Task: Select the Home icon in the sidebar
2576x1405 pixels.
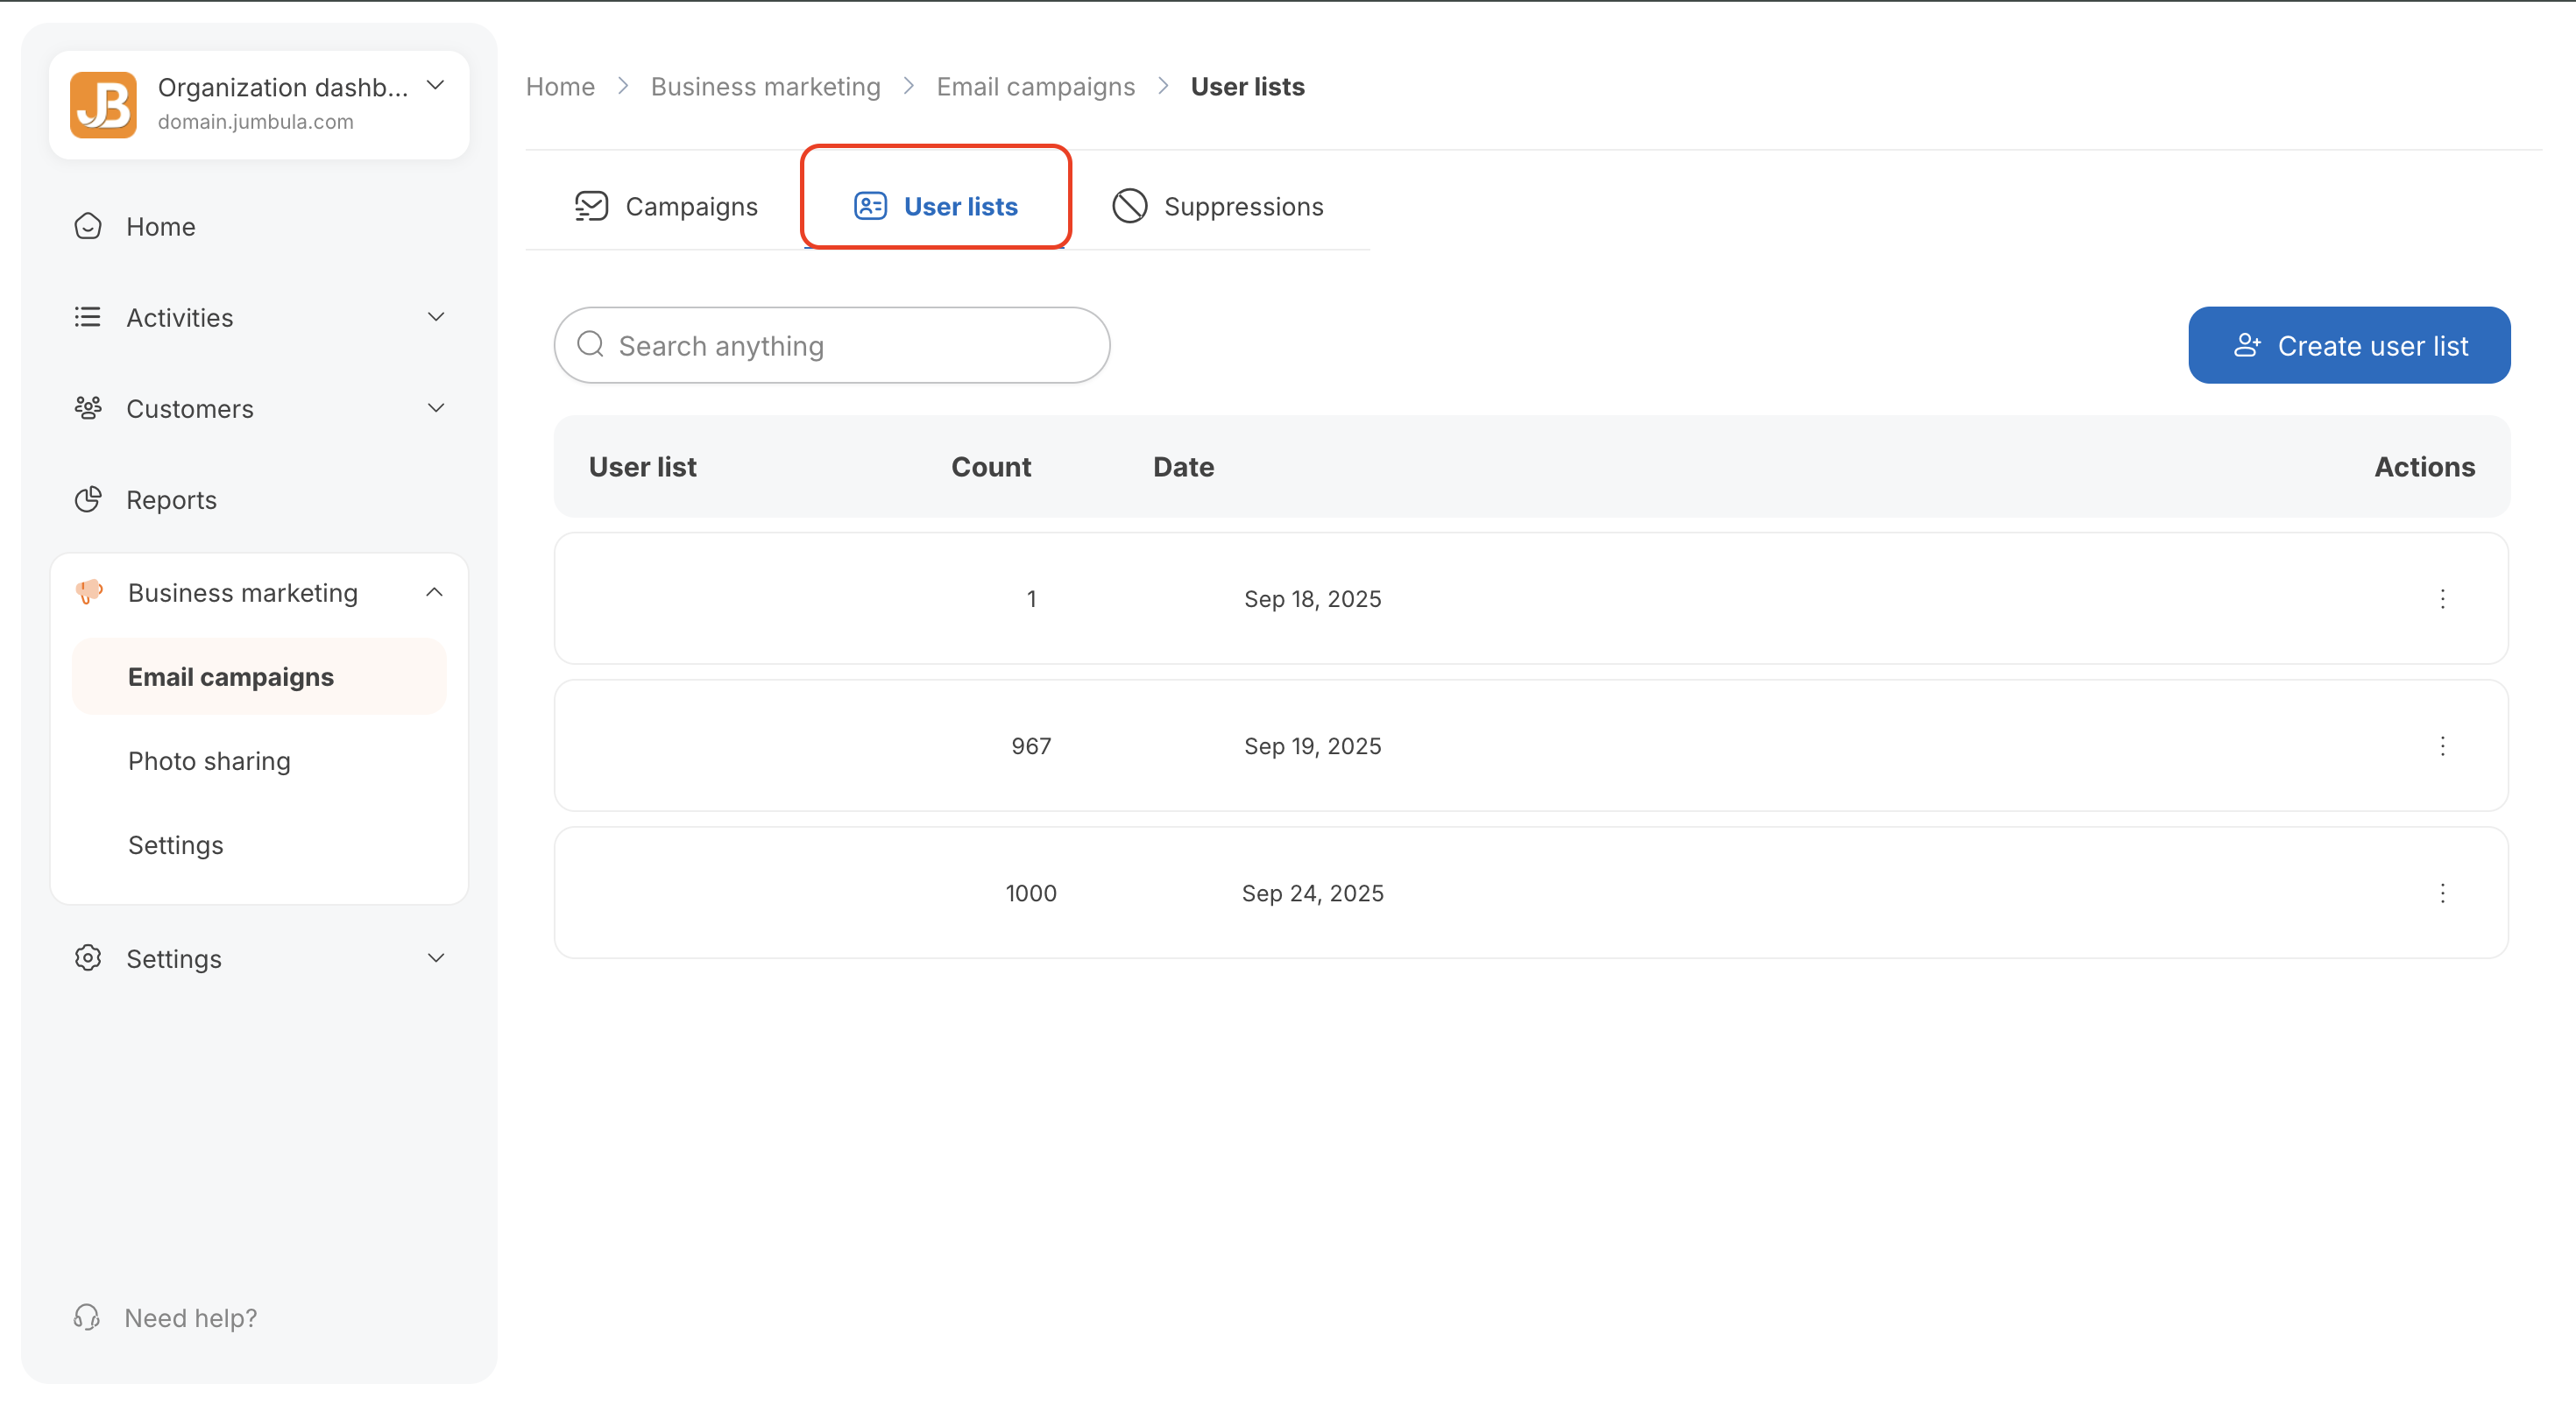Action: tap(88, 226)
